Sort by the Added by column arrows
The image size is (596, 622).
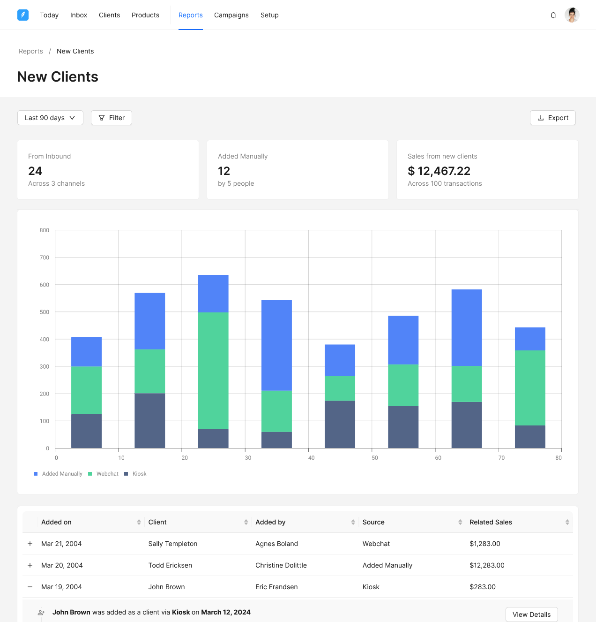[353, 522]
